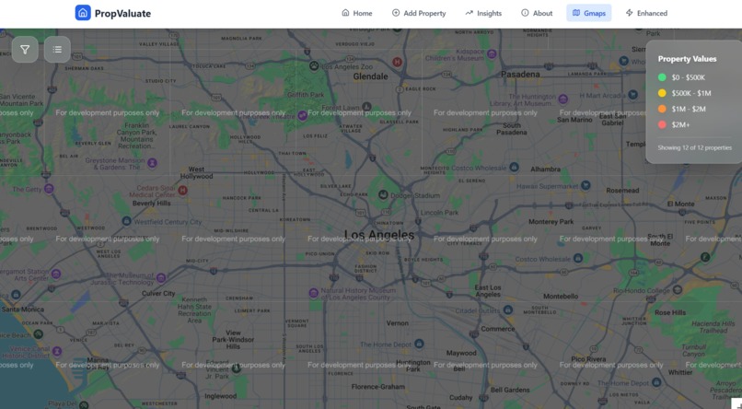This screenshot has height=409, width=742.
Task: Click the orange $1M - $2M legend dot
Action: pyautogui.click(x=662, y=109)
